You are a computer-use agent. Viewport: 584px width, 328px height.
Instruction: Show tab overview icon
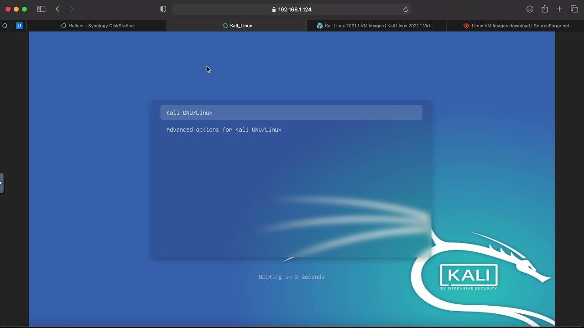coord(574,9)
